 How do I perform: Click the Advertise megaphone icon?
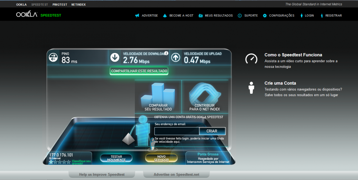point(137,16)
